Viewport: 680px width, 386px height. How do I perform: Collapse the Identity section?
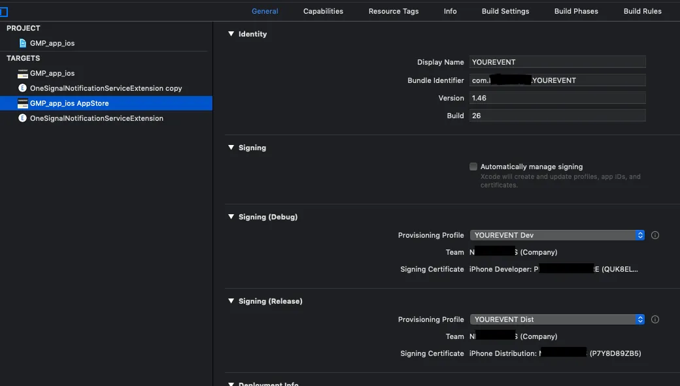point(231,34)
